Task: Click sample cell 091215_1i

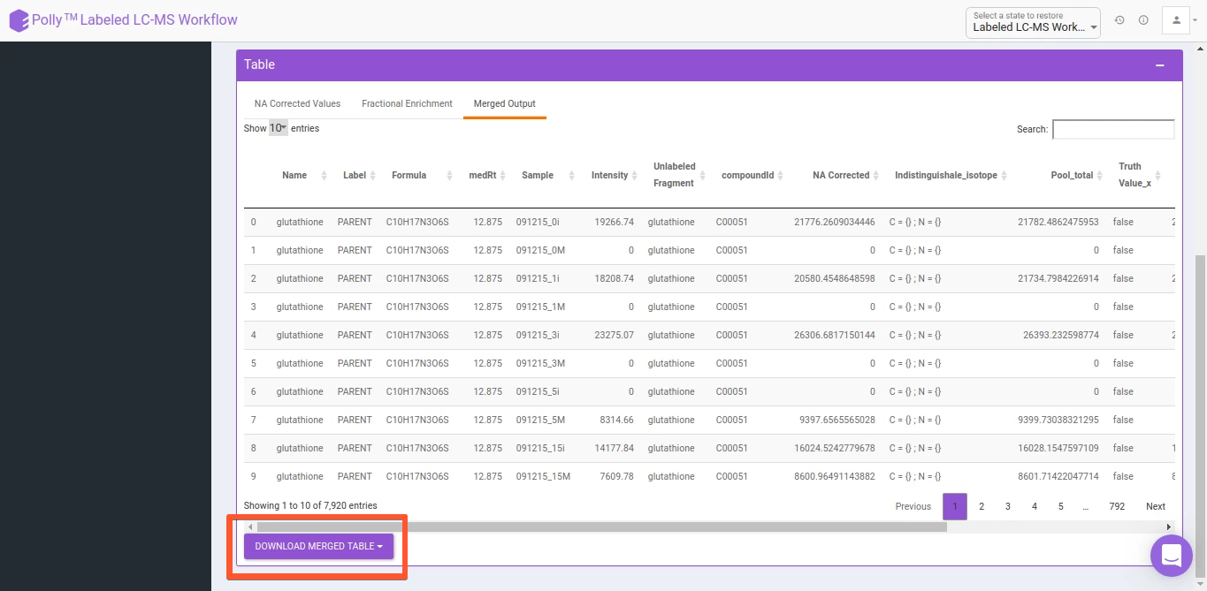Action: tap(538, 278)
